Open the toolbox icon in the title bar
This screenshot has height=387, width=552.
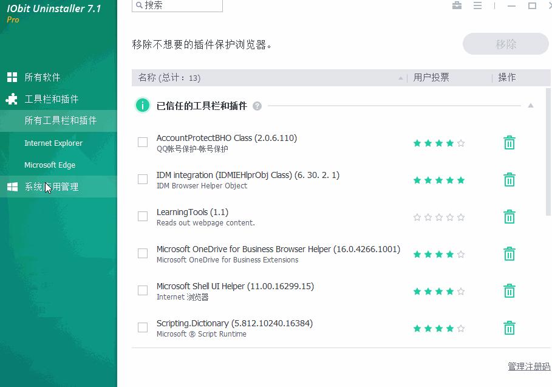point(457,5)
